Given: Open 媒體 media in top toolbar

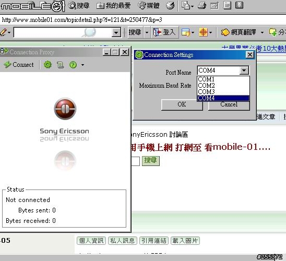Looking at the screenshot, I should click(149, 5).
